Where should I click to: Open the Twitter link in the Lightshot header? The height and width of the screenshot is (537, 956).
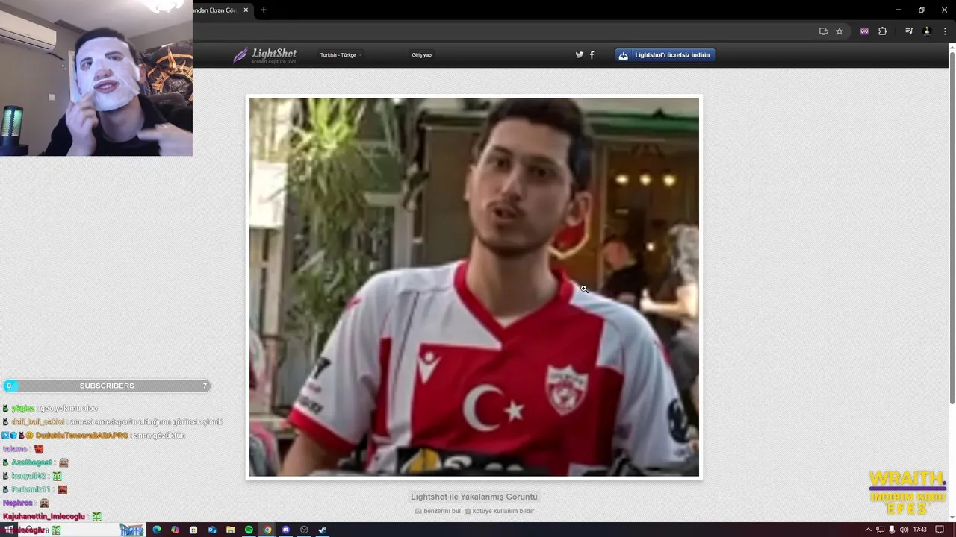point(579,54)
